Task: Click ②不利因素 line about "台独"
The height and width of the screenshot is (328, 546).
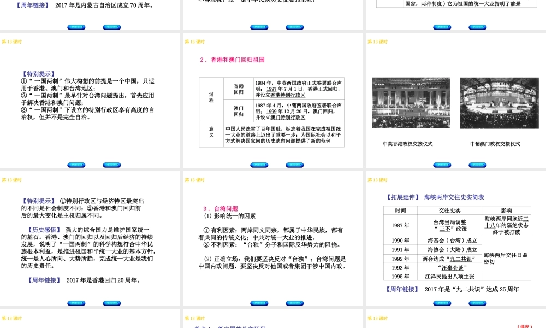Action: (272, 245)
